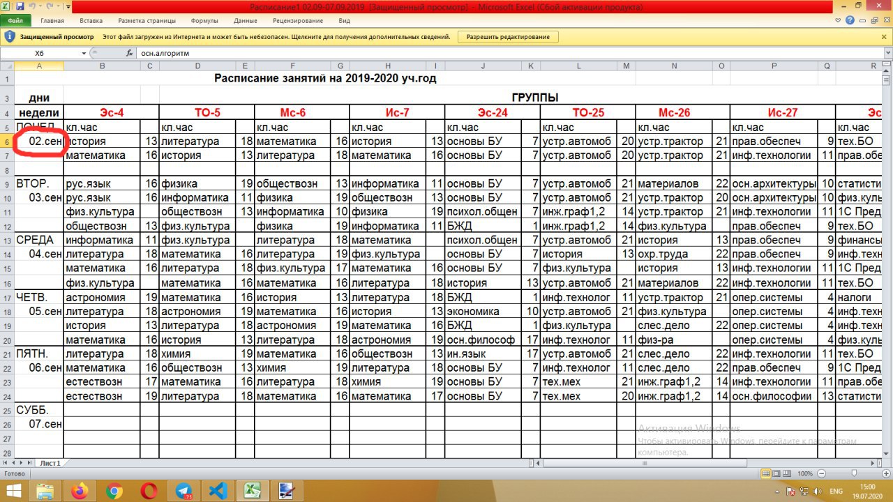Switch to the Вставка ribbon tab

click(91, 21)
